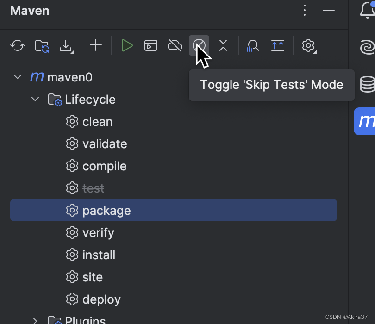
Task: Collapse the Lifecycle folder chevron
Action: [x=35, y=99]
